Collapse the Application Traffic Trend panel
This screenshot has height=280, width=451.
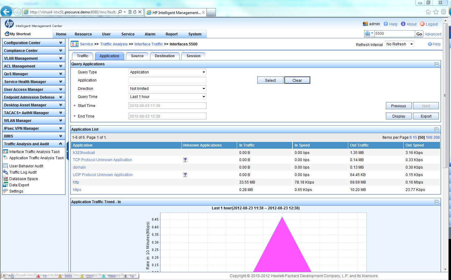[437, 202]
